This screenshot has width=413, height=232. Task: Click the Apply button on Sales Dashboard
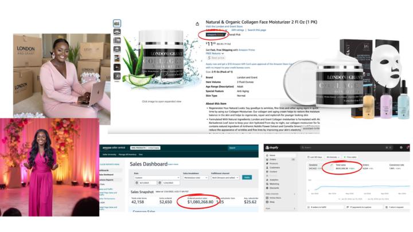pyautogui.click(x=247, y=178)
